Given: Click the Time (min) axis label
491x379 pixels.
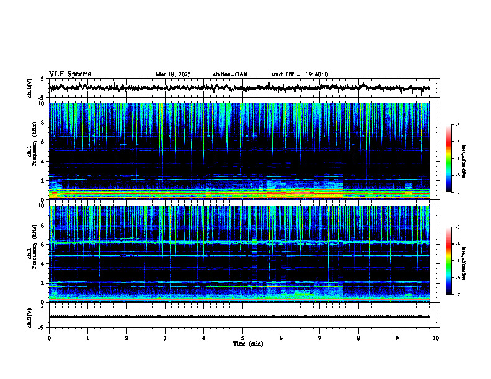Looking at the screenshot, I should coord(248,344).
